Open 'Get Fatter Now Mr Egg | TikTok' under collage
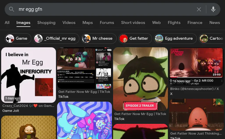Viewport: 225px width, 139px height. coord(84,92)
